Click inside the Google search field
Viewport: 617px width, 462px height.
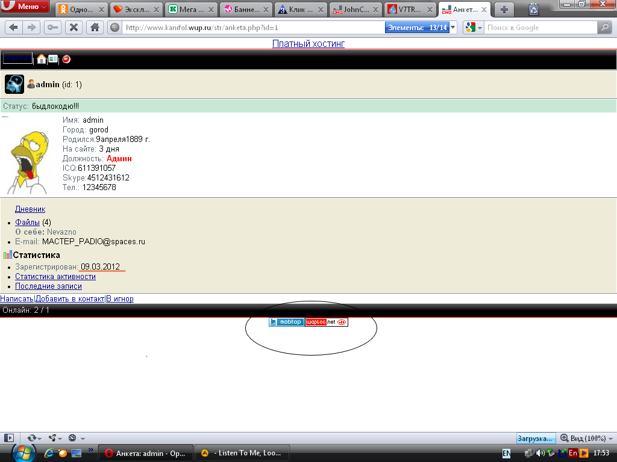[x=539, y=27]
